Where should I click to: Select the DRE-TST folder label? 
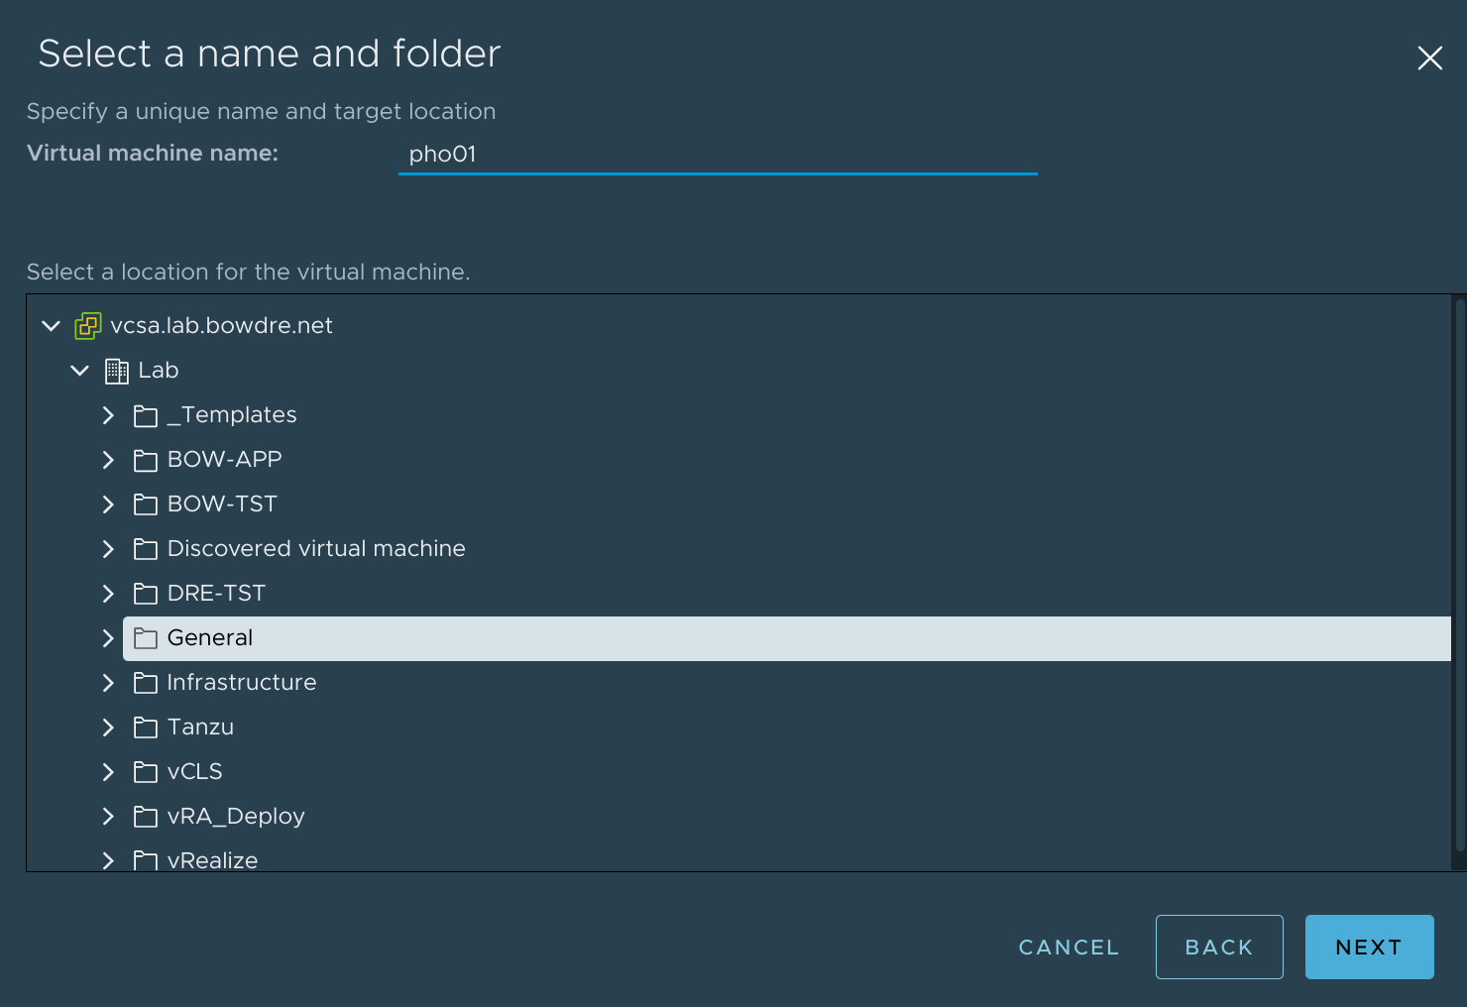216,593
